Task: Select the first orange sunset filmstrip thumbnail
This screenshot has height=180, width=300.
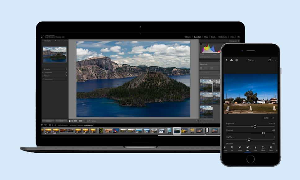Action: click(48, 131)
